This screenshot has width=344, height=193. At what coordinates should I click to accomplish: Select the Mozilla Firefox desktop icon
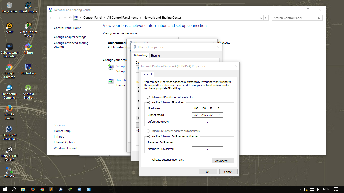(9, 112)
